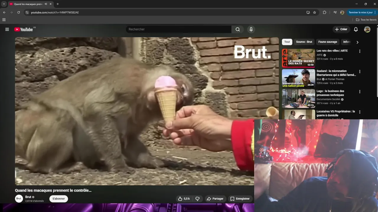Open the notifications bell
378x212 pixels.
(x=356, y=29)
